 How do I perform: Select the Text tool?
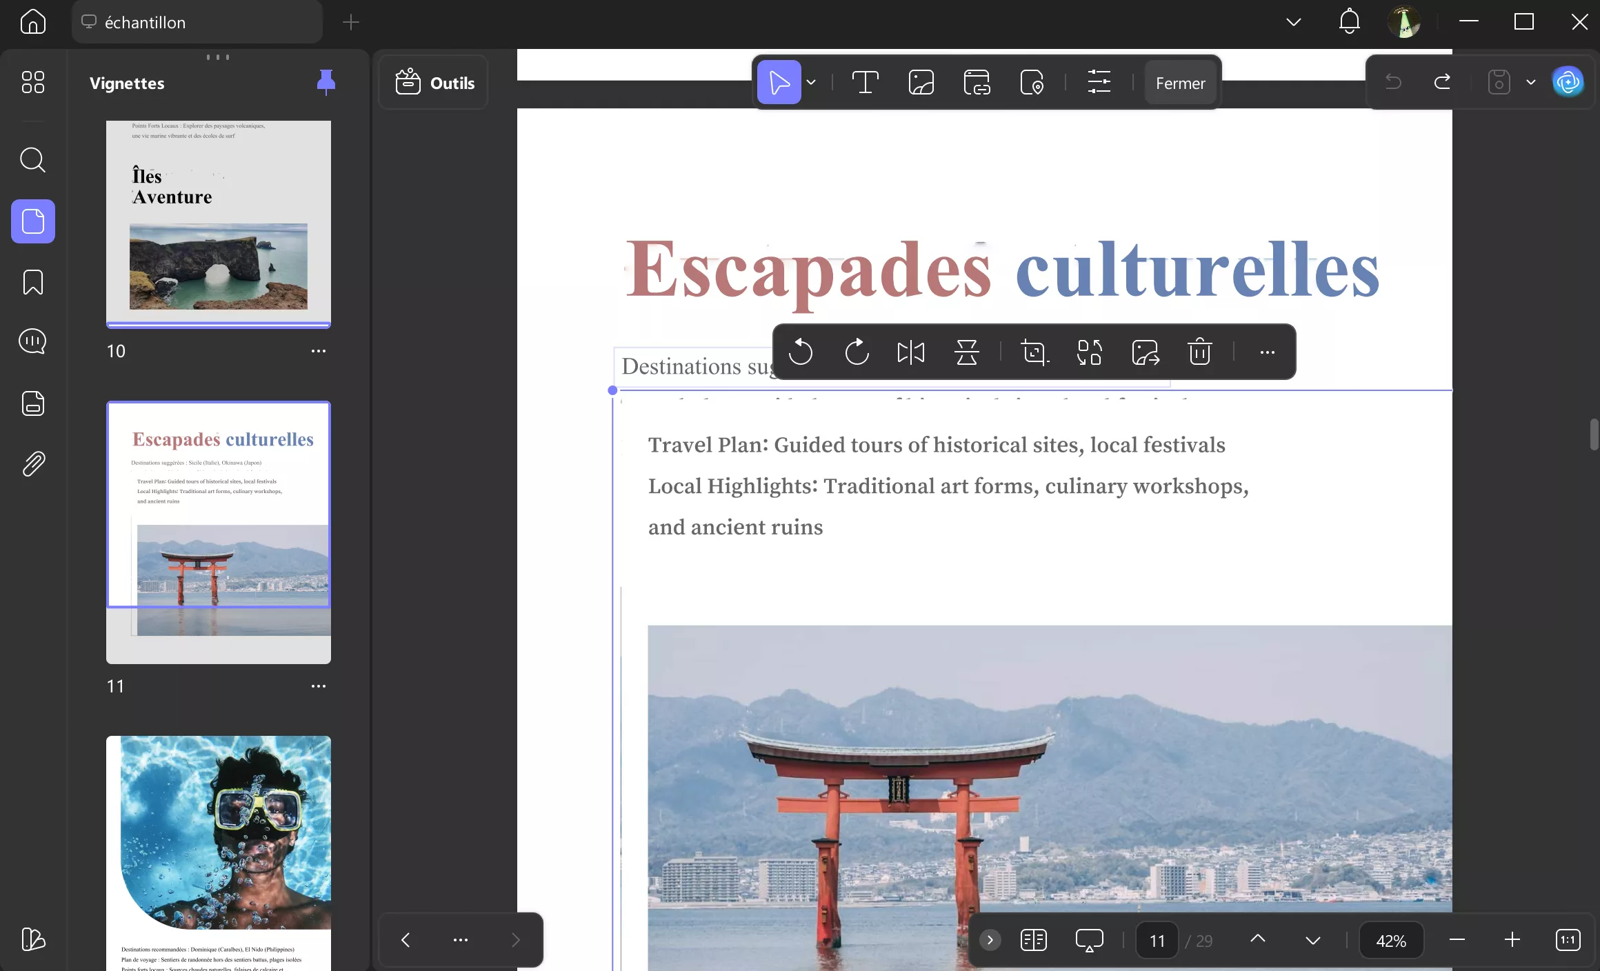pos(866,82)
